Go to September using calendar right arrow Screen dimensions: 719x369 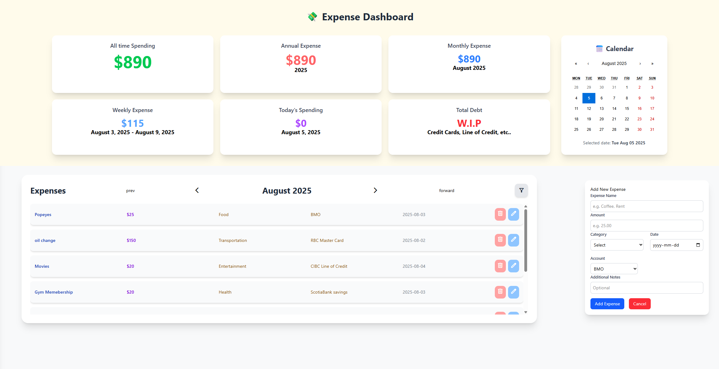click(x=640, y=63)
